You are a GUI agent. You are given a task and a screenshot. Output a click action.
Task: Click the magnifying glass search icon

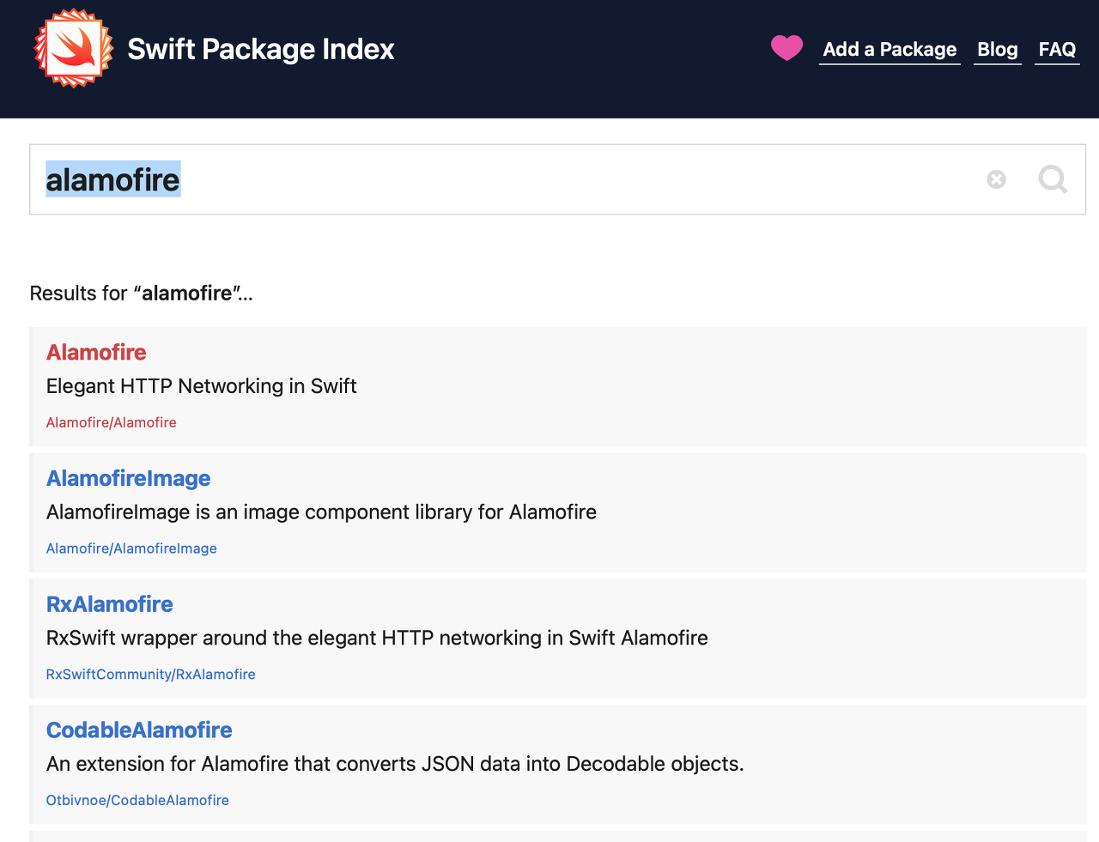pos(1053,179)
